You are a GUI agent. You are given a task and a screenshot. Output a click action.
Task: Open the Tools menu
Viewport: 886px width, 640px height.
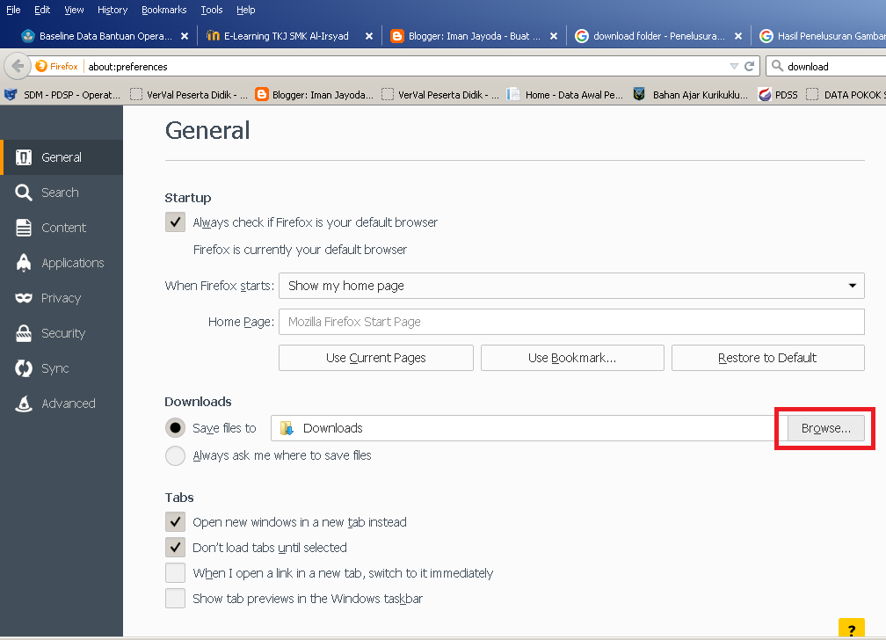[211, 10]
